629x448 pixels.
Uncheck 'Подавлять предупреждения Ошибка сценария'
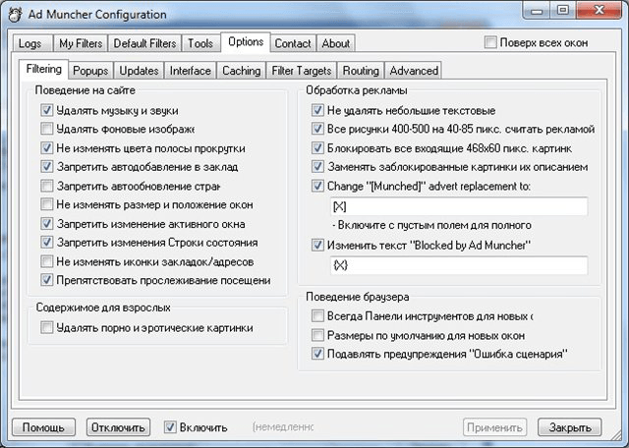(x=317, y=354)
